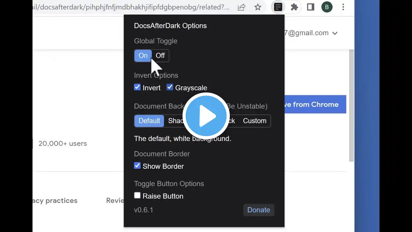Enable the Raise Button checkbox
The image size is (412, 232).
click(x=137, y=196)
